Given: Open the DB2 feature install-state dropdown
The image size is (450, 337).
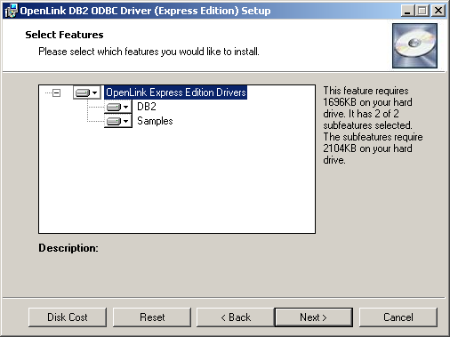Looking at the screenshot, I should click(118, 107).
